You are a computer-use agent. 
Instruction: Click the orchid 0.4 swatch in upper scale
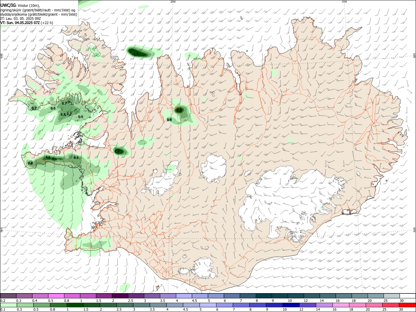[x=40, y=296]
